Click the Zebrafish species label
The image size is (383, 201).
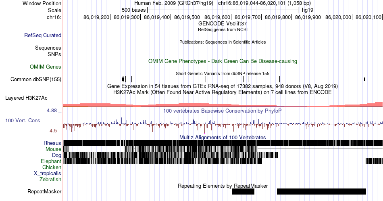coord(50,179)
